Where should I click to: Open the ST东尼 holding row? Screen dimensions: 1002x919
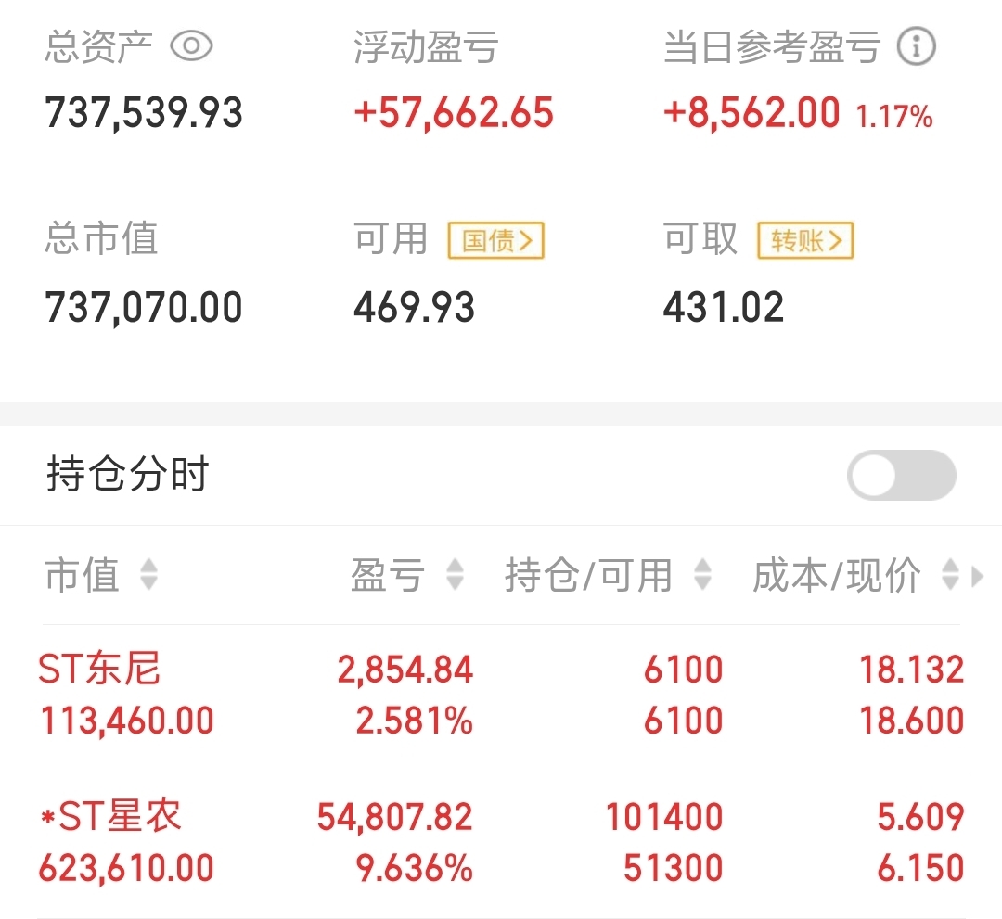point(501,695)
